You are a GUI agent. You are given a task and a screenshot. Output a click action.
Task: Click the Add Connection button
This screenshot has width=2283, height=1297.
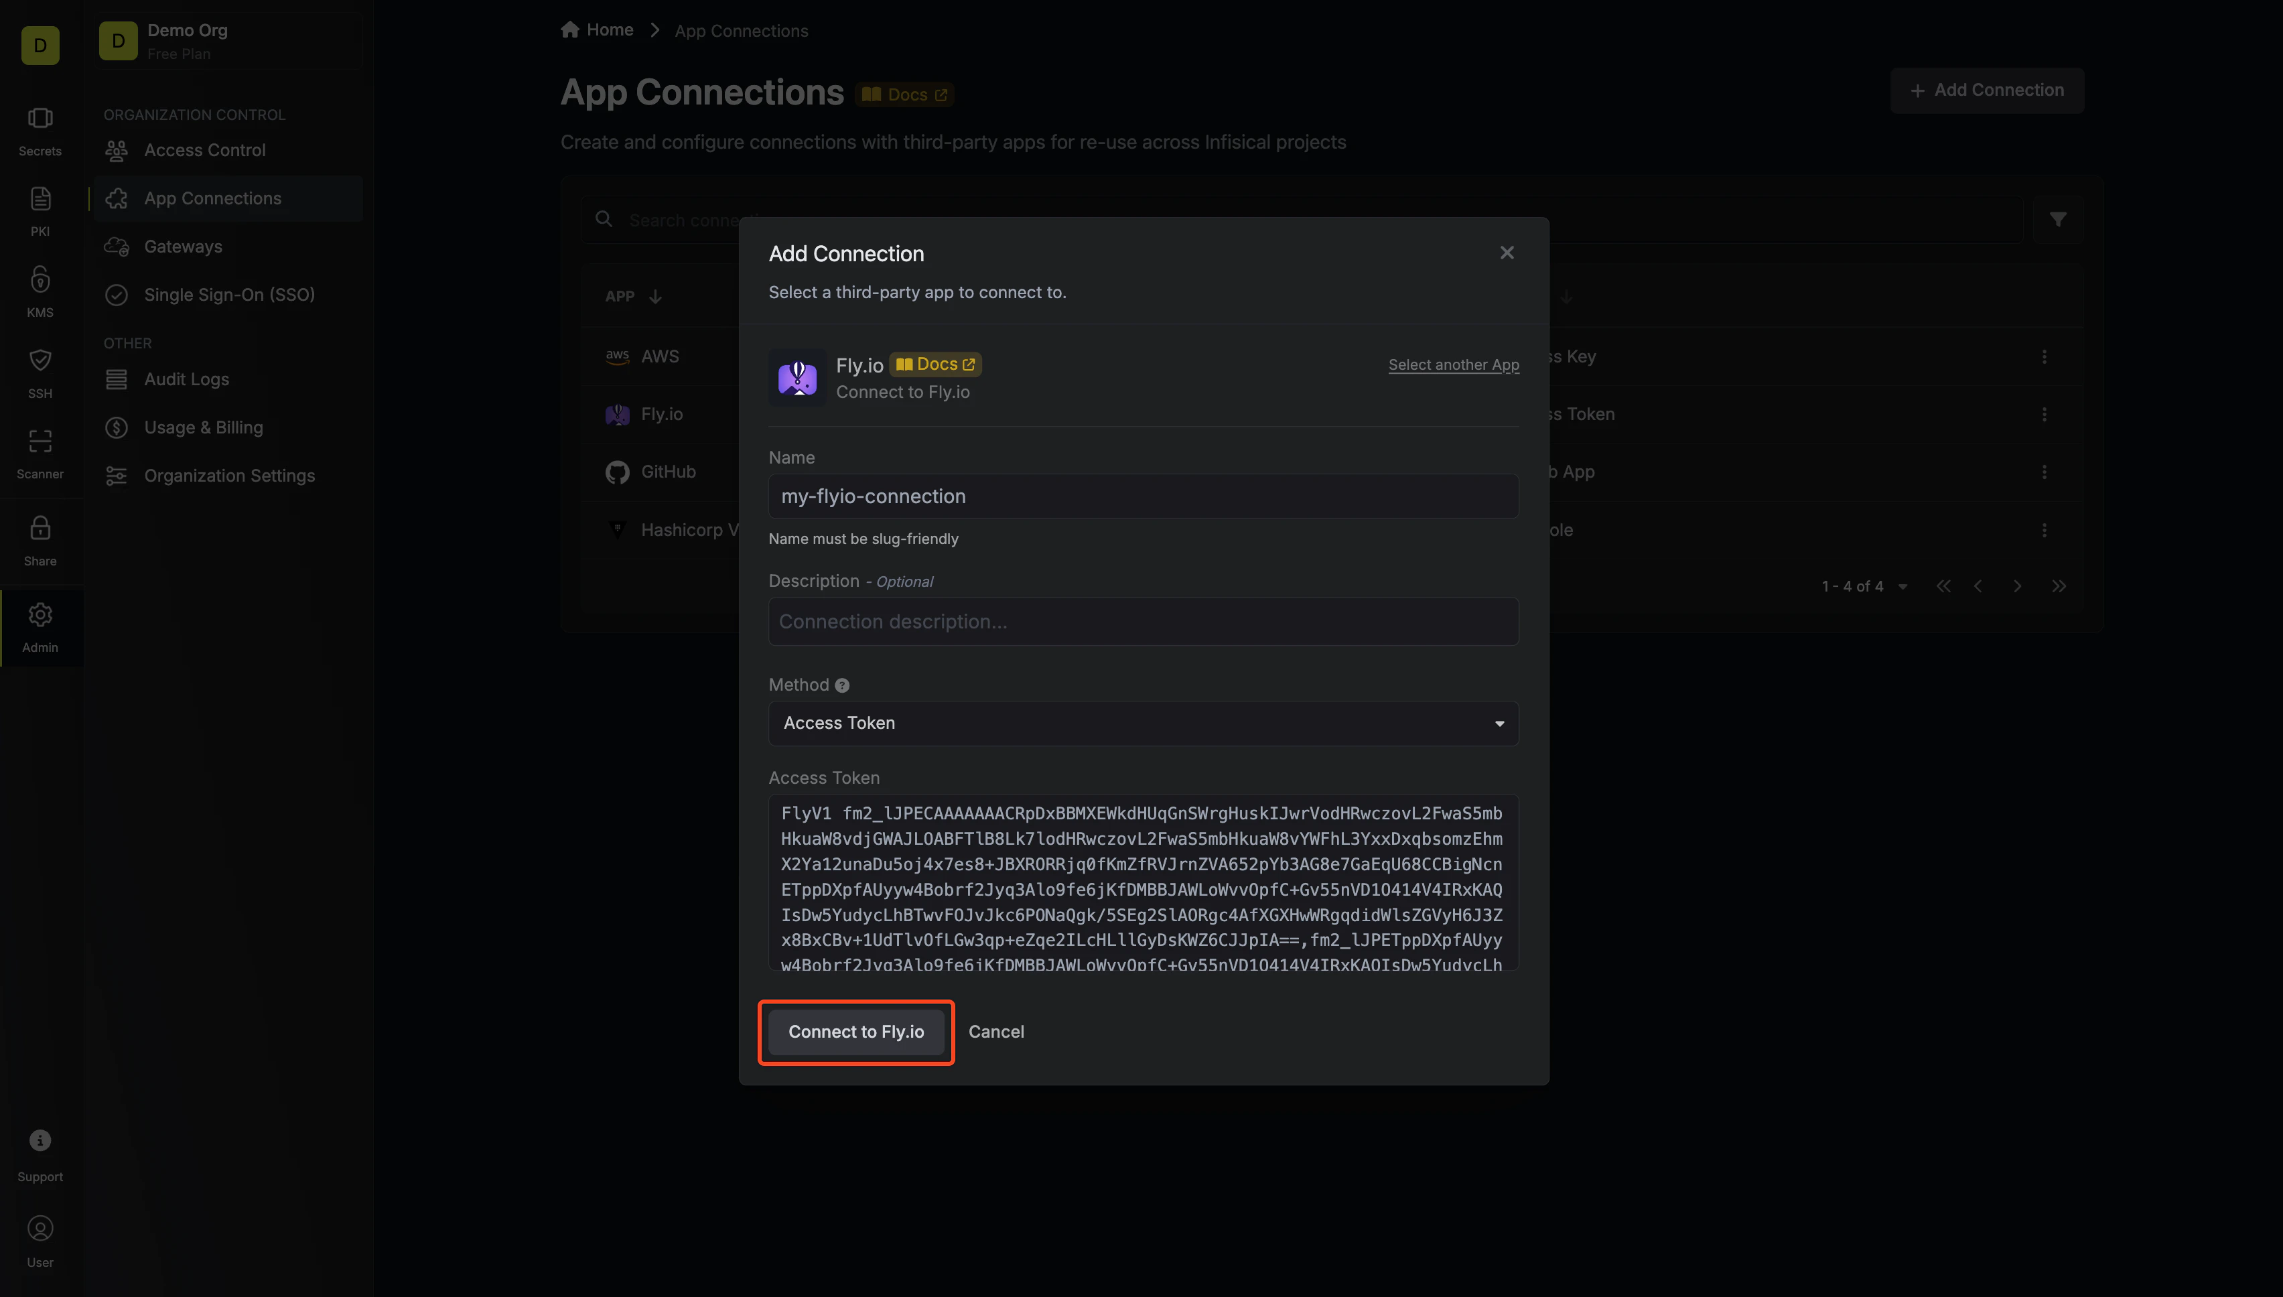(1986, 90)
